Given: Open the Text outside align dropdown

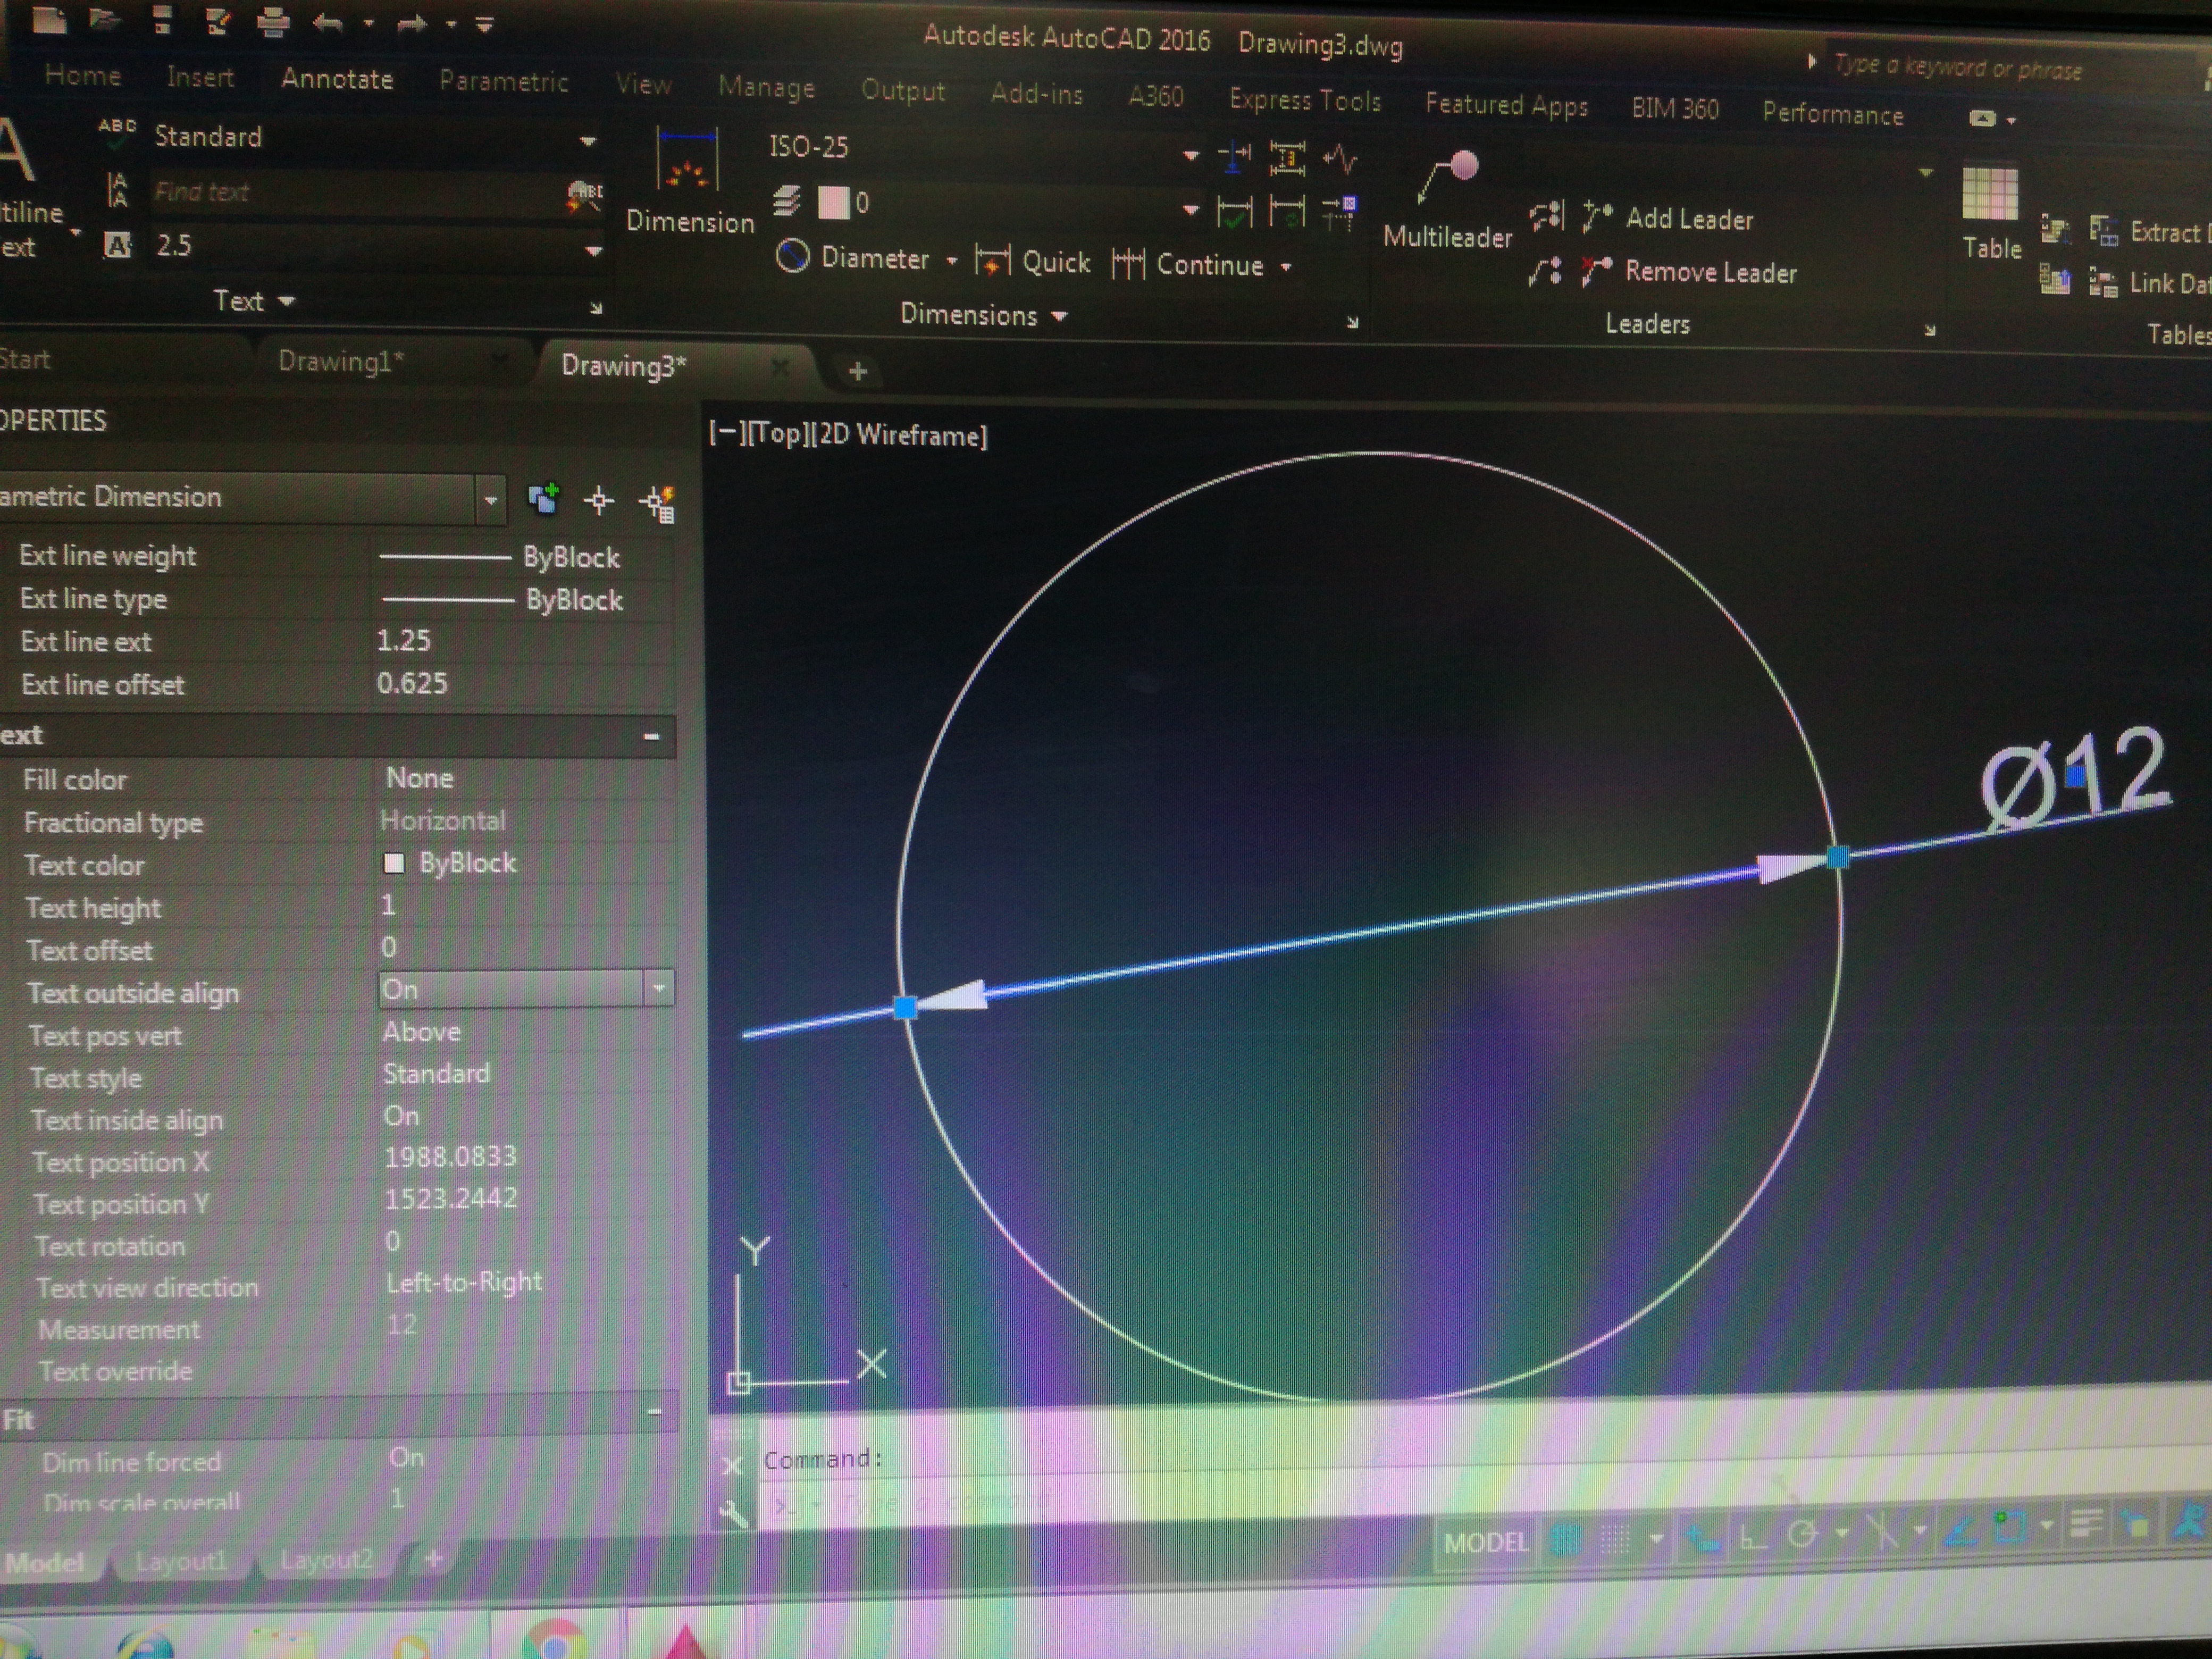Looking at the screenshot, I should coord(658,988).
